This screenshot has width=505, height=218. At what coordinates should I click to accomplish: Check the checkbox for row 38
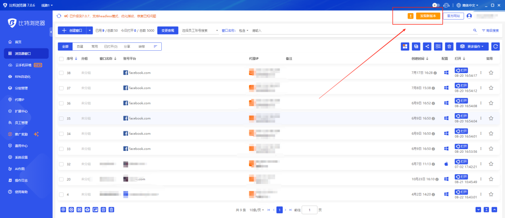(61, 73)
